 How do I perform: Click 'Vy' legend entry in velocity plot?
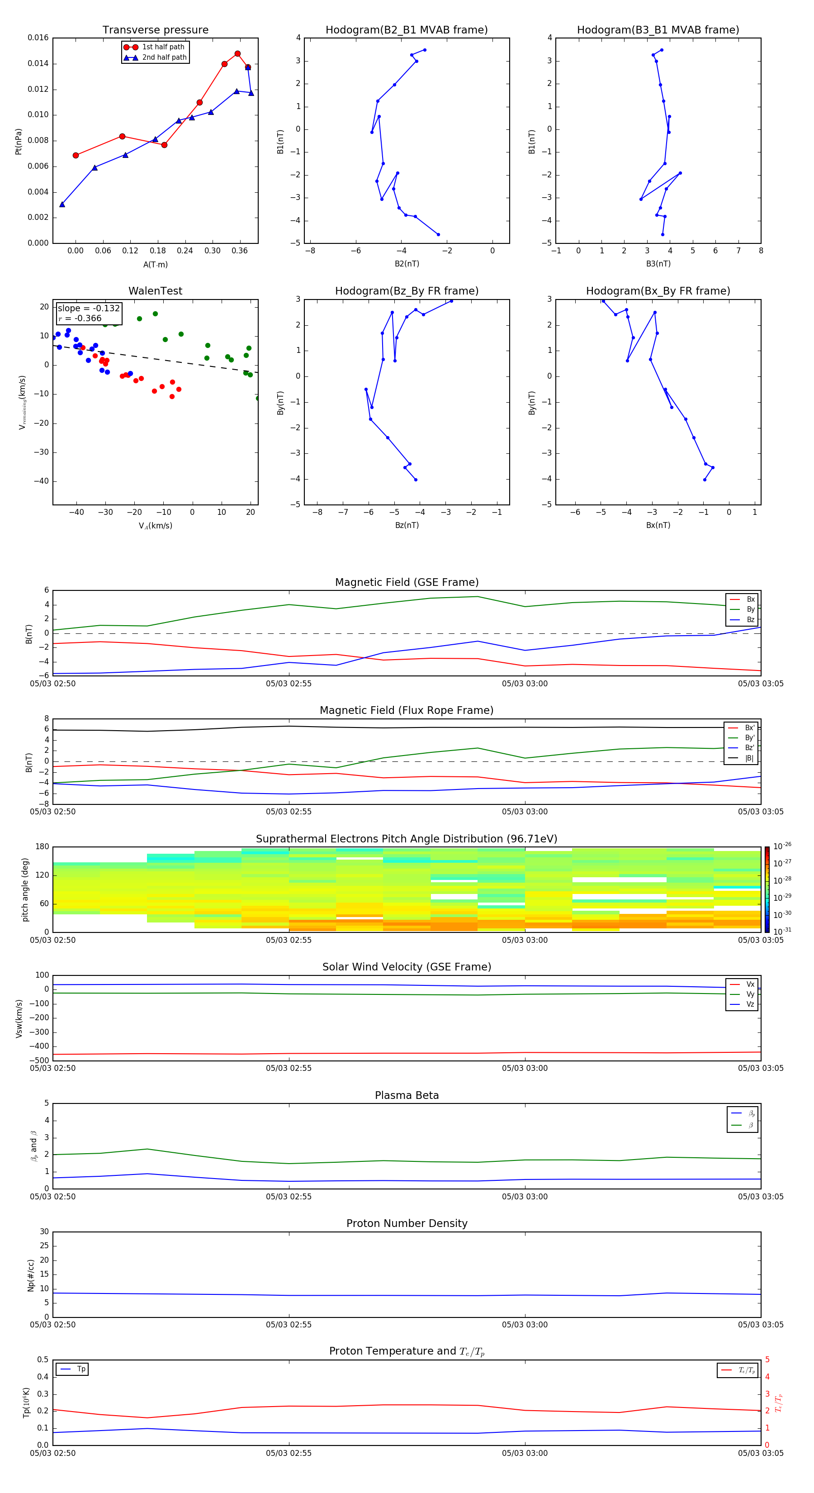click(742, 994)
